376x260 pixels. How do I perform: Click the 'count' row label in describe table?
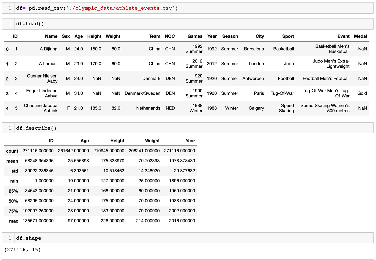point(12,151)
